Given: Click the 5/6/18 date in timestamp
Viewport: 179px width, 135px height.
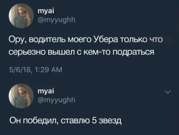Looking at the screenshot, I should 20,69.
